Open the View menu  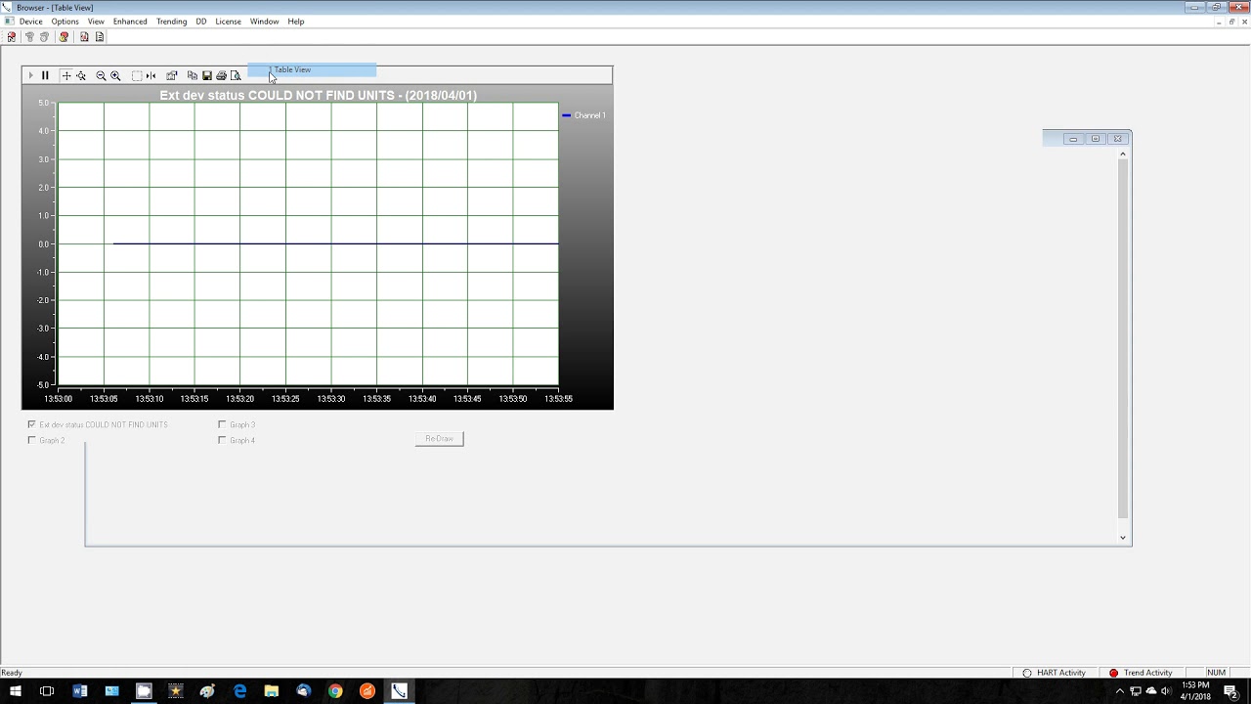pos(96,22)
